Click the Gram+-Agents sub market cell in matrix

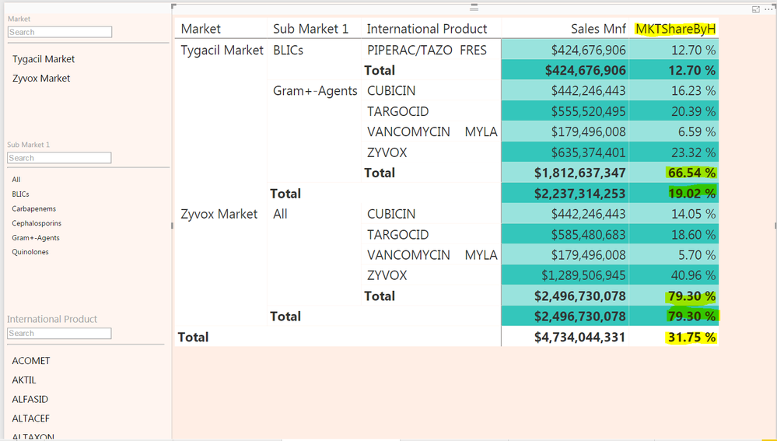pyautogui.click(x=315, y=91)
